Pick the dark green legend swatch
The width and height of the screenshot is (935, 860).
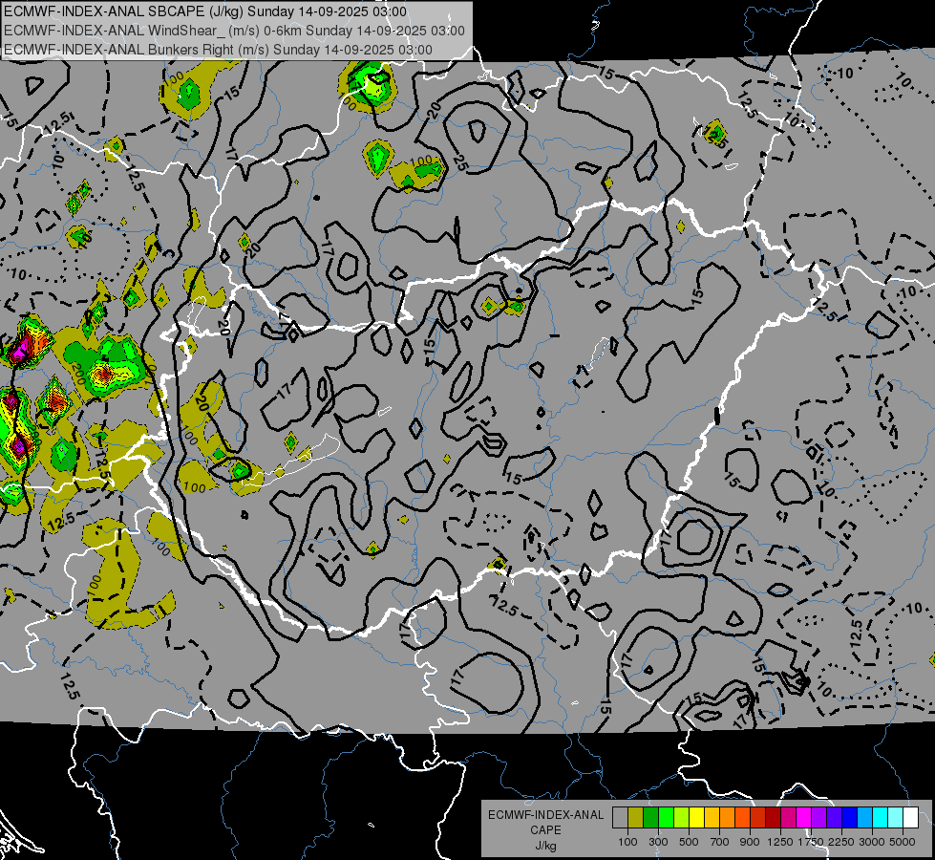click(650, 818)
